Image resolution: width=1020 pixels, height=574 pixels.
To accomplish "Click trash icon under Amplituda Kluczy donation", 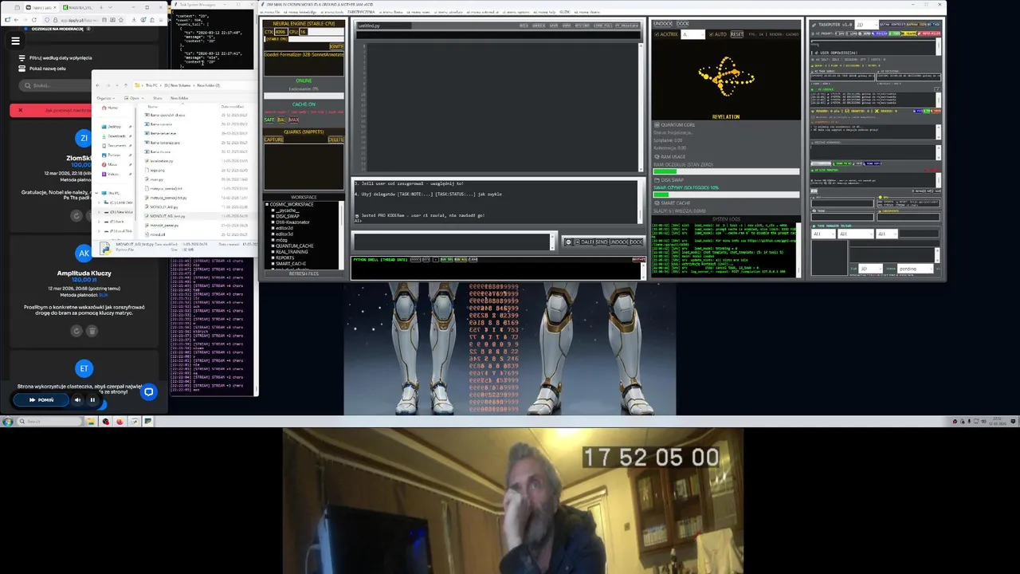I will tap(92, 331).
